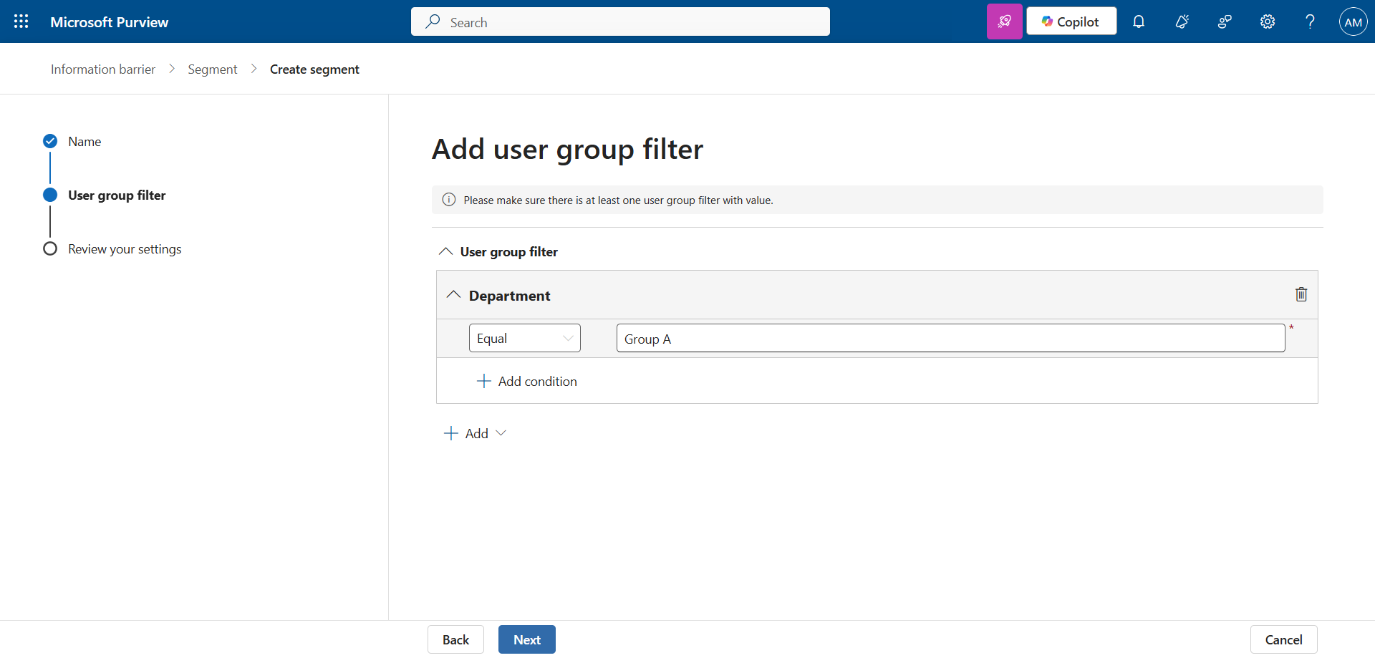Select the User group filter step

click(x=117, y=195)
